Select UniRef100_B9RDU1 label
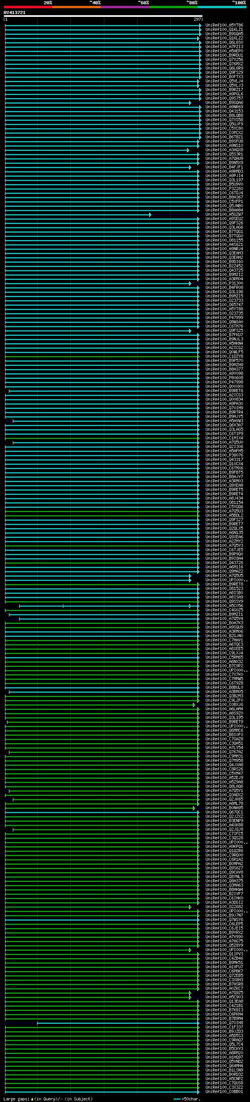This screenshot has width=250, height=1102. click(x=224, y=55)
